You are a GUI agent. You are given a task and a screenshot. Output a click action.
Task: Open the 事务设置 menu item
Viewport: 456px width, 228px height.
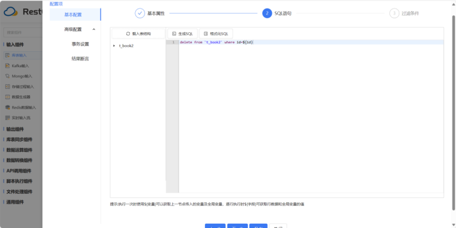[80, 45]
